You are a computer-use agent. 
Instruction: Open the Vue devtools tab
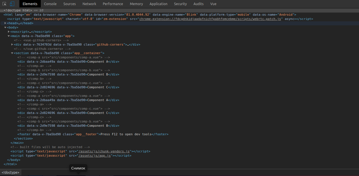click(213, 4)
